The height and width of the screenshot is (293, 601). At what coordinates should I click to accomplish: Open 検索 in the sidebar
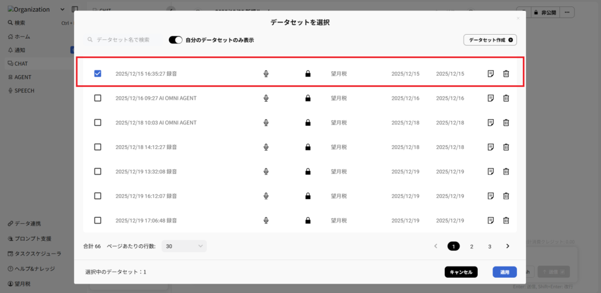pyautogui.click(x=17, y=23)
